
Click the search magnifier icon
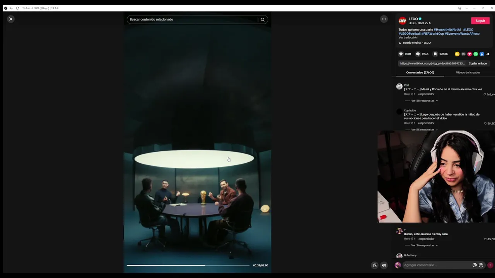(x=263, y=20)
